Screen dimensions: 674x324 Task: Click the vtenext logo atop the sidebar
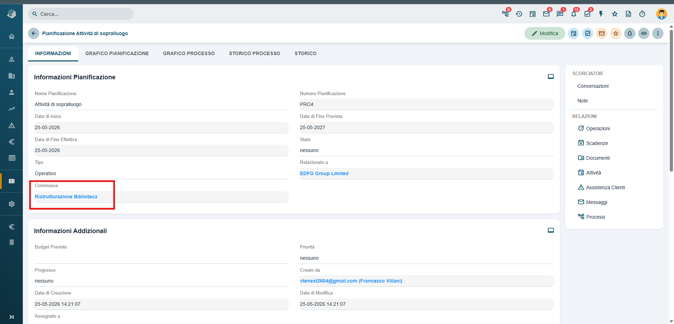point(12,14)
